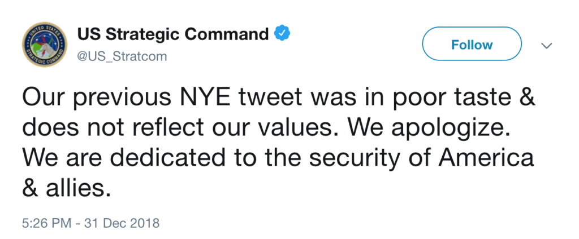Open the US Strategic Command display name
Image resolution: width=579 pixels, height=239 pixels.
(172, 35)
